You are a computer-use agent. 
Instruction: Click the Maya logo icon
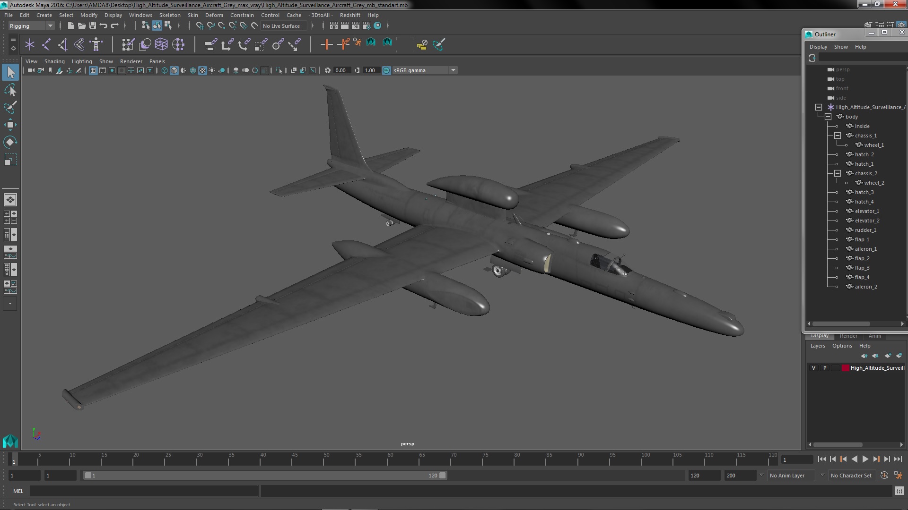coord(10,441)
